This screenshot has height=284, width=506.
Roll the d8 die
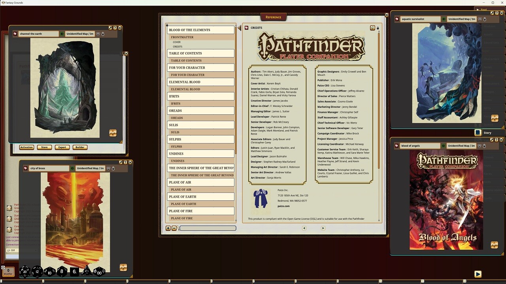click(x=62, y=271)
